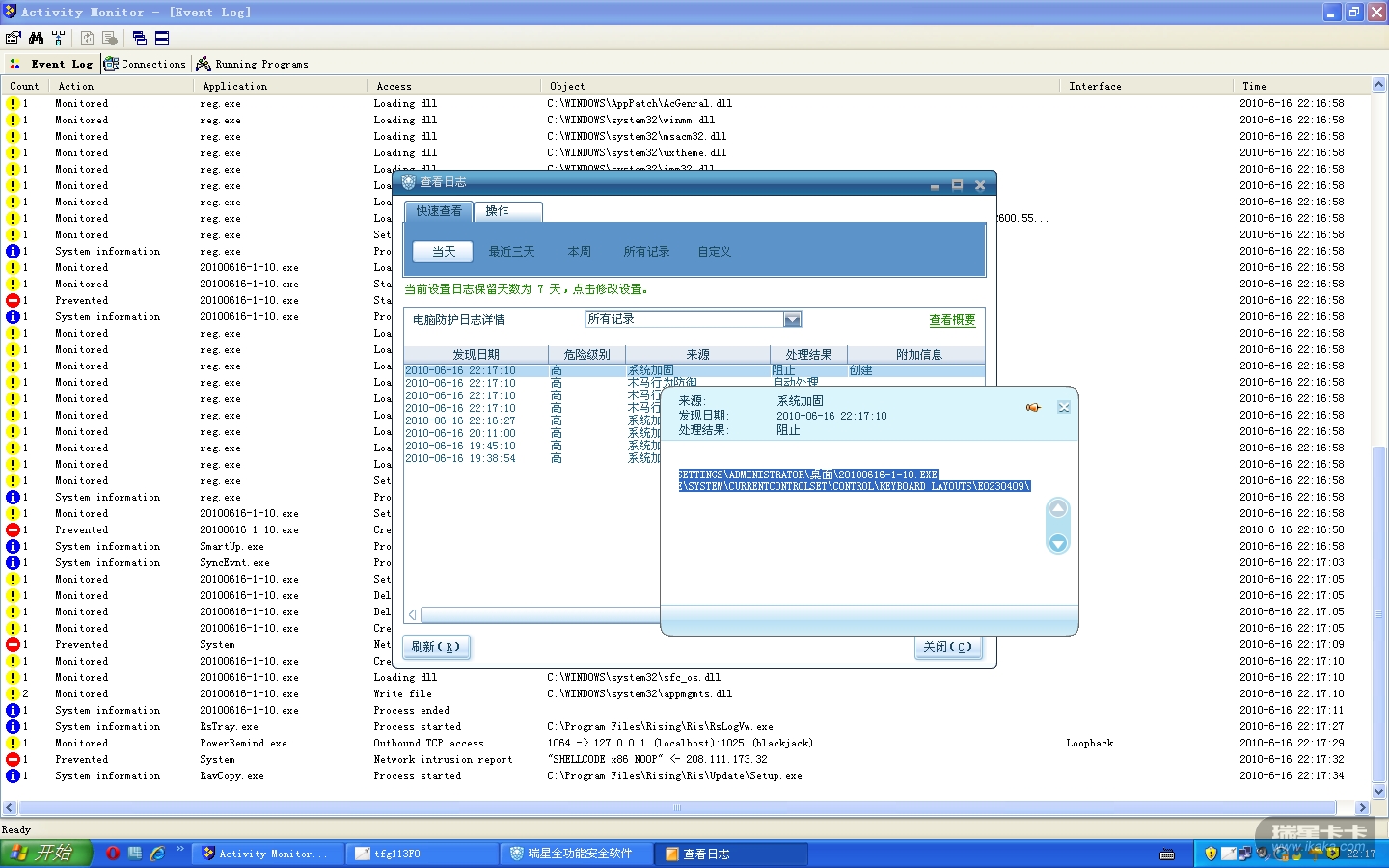The image size is (1389, 868).
Task: Click the cascade windows toolbar icon
Action: pyautogui.click(x=140, y=38)
